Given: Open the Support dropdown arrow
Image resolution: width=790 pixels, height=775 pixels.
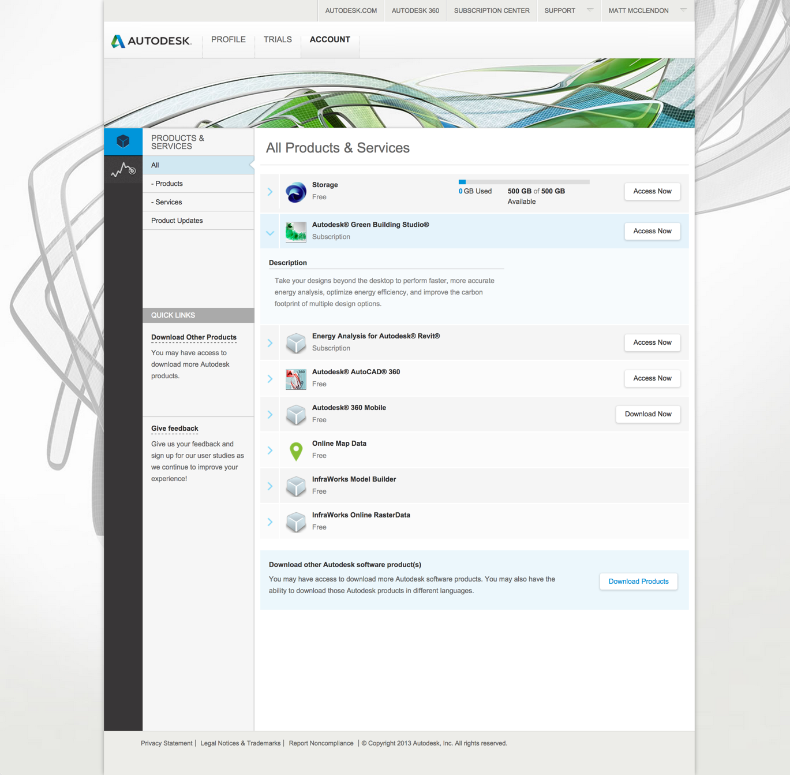Looking at the screenshot, I should pyautogui.click(x=590, y=10).
